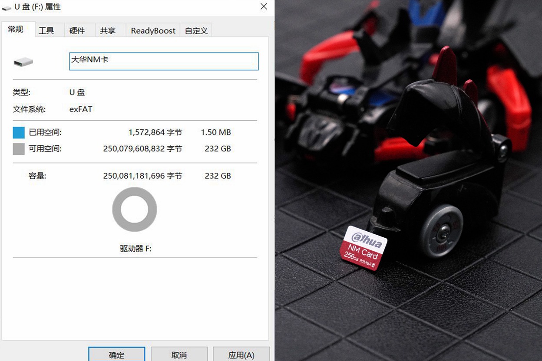
Task: Click the 232 GB free space size
Action: tap(218, 149)
